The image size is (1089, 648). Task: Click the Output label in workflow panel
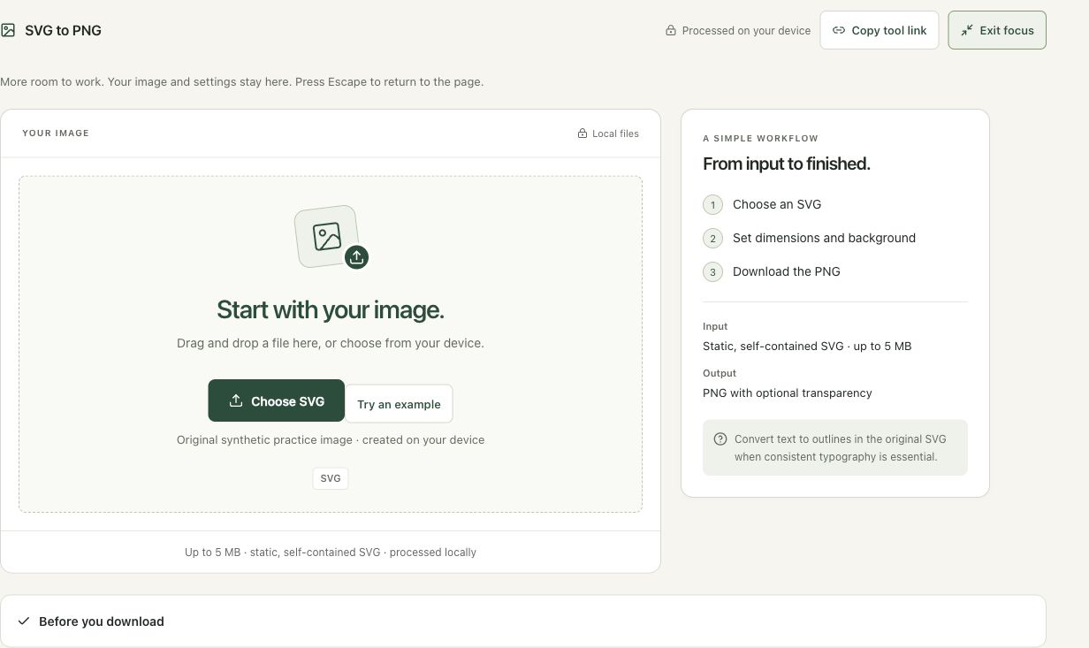(x=720, y=373)
